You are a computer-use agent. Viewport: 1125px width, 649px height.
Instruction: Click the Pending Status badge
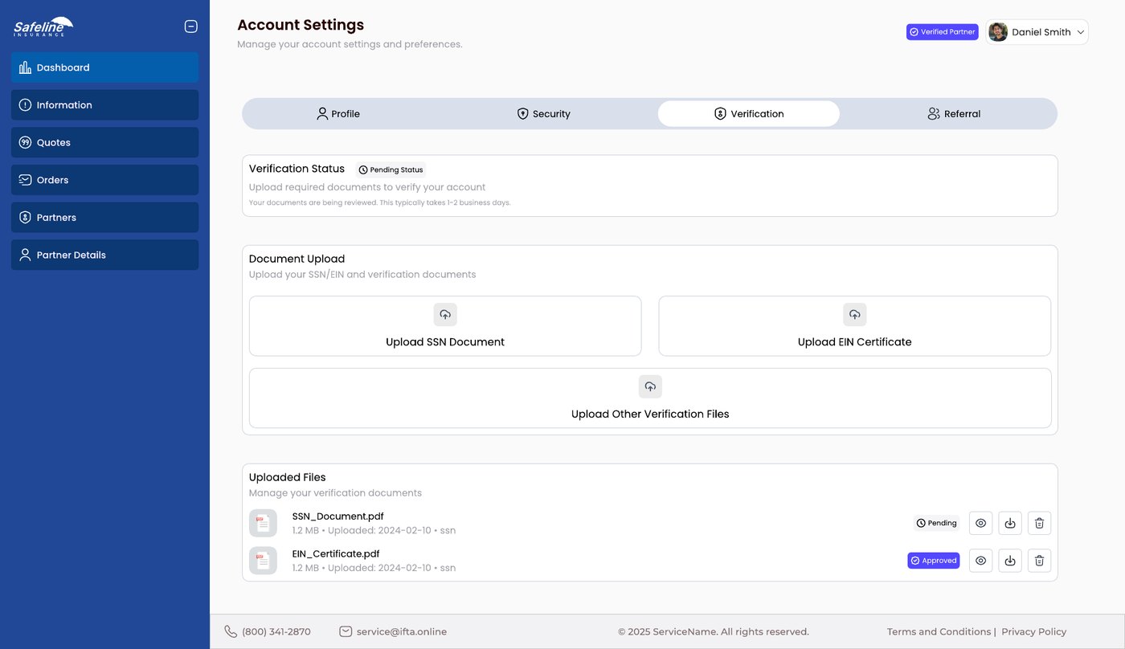click(x=391, y=170)
